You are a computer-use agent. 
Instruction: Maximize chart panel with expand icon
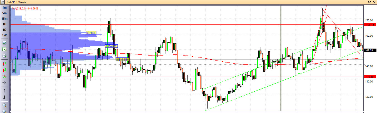(369, 2)
